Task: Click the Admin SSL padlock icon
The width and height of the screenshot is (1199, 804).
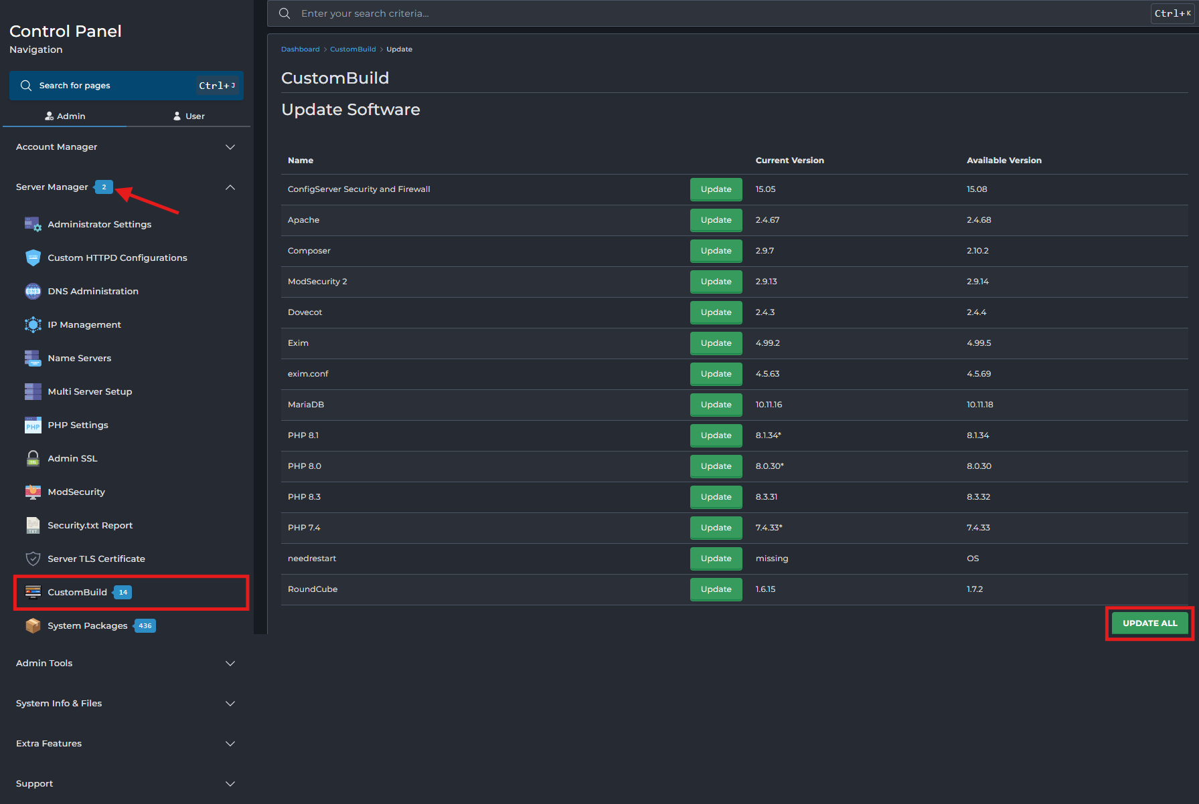Action: click(33, 458)
